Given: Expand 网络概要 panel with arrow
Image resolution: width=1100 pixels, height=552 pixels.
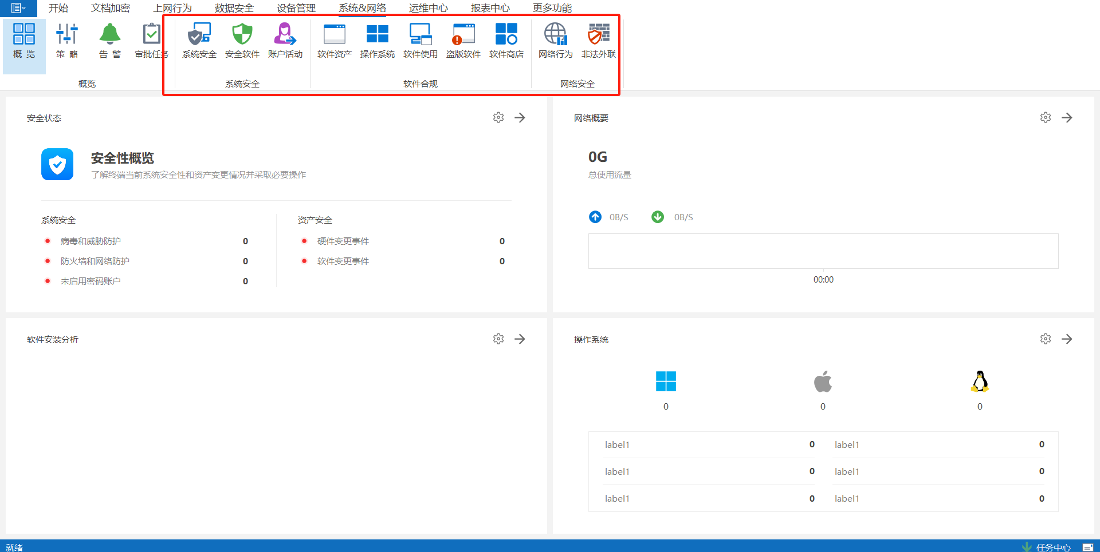Looking at the screenshot, I should pyautogui.click(x=1067, y=118).
